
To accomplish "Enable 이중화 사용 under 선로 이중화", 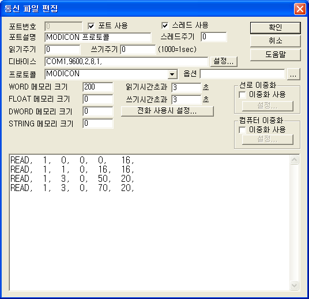I will (x=242, y=95).
